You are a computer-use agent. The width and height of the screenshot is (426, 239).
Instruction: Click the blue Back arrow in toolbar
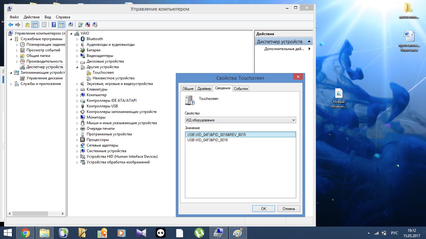point(11,25)
